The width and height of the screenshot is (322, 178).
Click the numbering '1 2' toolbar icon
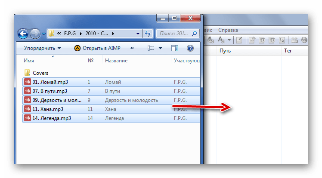(x=282, y=40)
